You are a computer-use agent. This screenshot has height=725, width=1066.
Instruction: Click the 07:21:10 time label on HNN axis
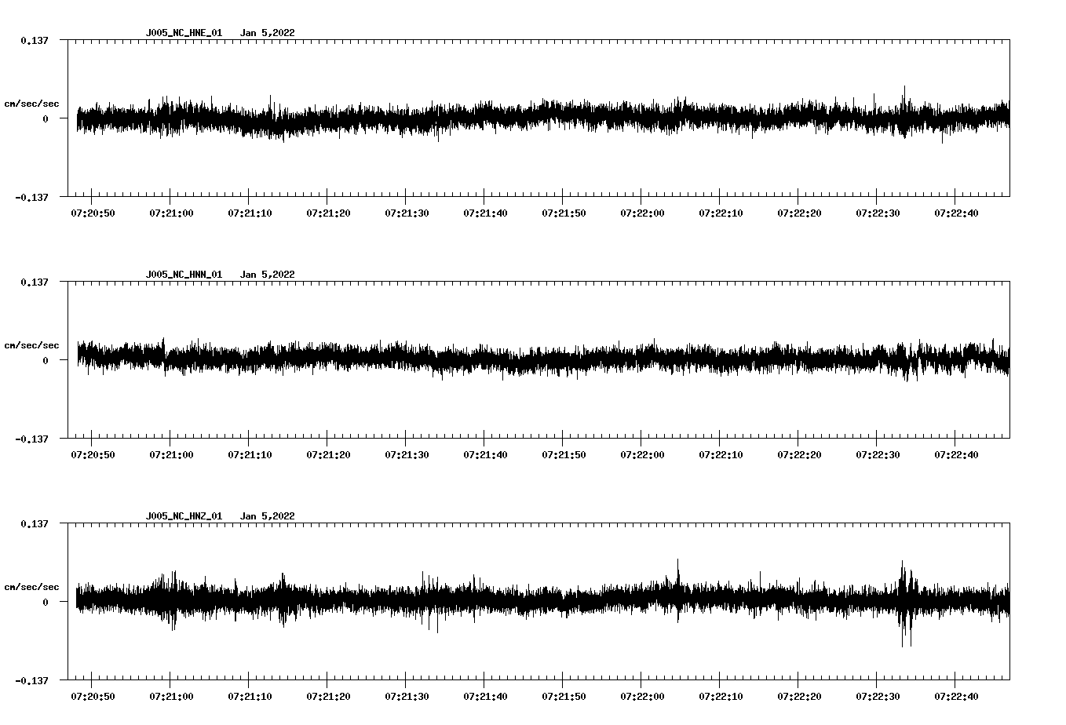[x=250, y=455]
